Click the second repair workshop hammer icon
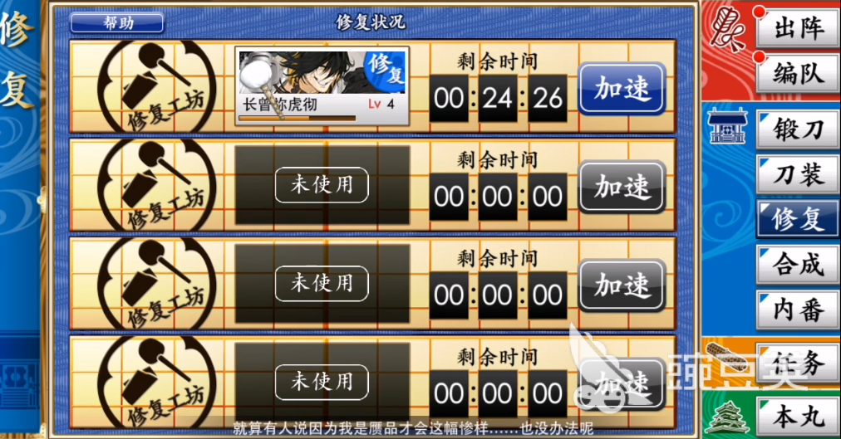Image resolution: width=841 pixels, height=439 pixels. (157, 185)
